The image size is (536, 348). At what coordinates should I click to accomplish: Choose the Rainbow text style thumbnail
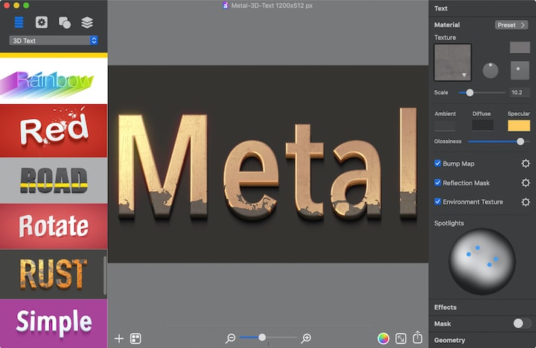coord(54,81)
